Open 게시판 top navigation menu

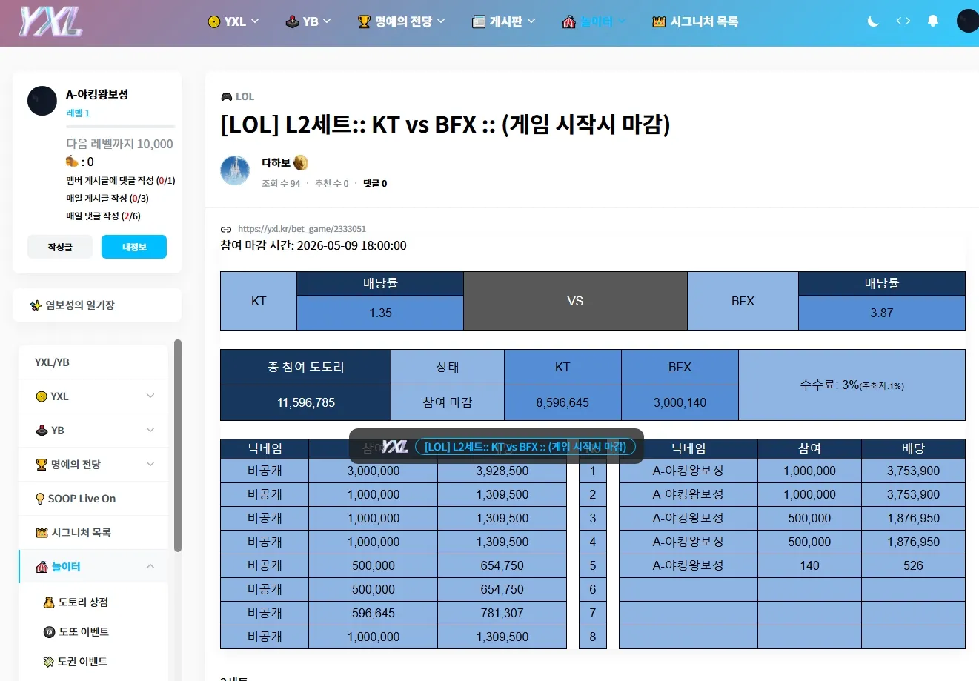tap(504, 21)
